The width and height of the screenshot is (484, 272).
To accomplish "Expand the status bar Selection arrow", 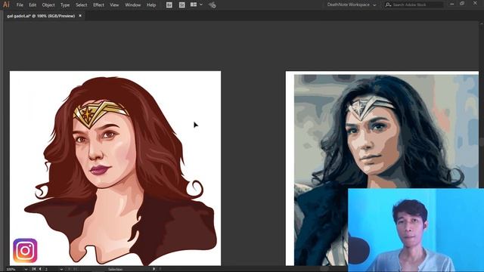I will coord(154,269).
